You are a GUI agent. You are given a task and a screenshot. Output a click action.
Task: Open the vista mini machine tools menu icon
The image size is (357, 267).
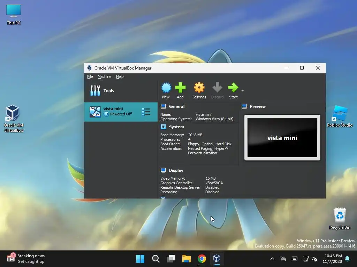[146, 112]
